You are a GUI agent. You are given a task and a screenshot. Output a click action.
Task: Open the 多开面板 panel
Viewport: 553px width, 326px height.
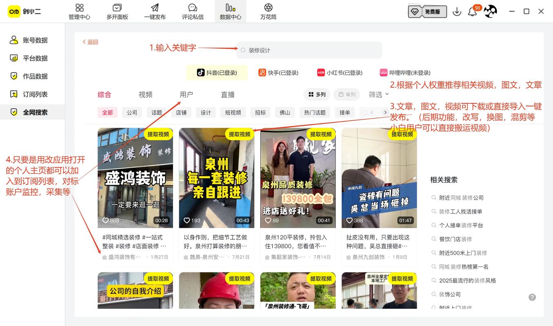coord(117,11)
